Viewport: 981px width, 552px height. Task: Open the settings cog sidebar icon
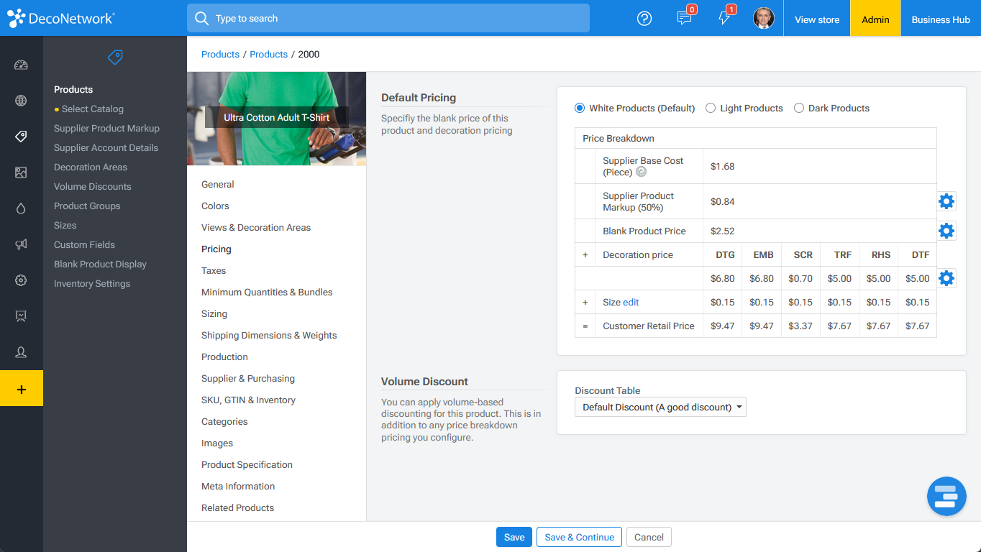pyautogui.click(x=21, y=280)
